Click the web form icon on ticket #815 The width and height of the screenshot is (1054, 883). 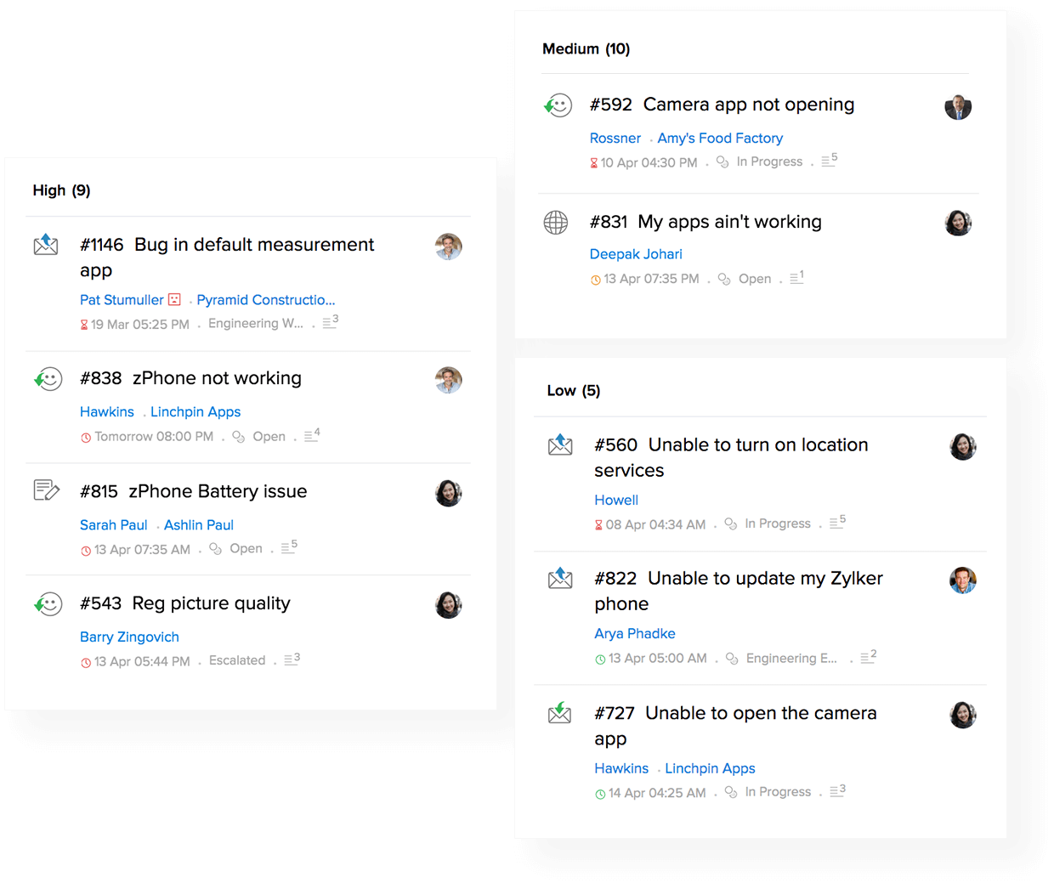pyautogui.click(x=47, y=490)
